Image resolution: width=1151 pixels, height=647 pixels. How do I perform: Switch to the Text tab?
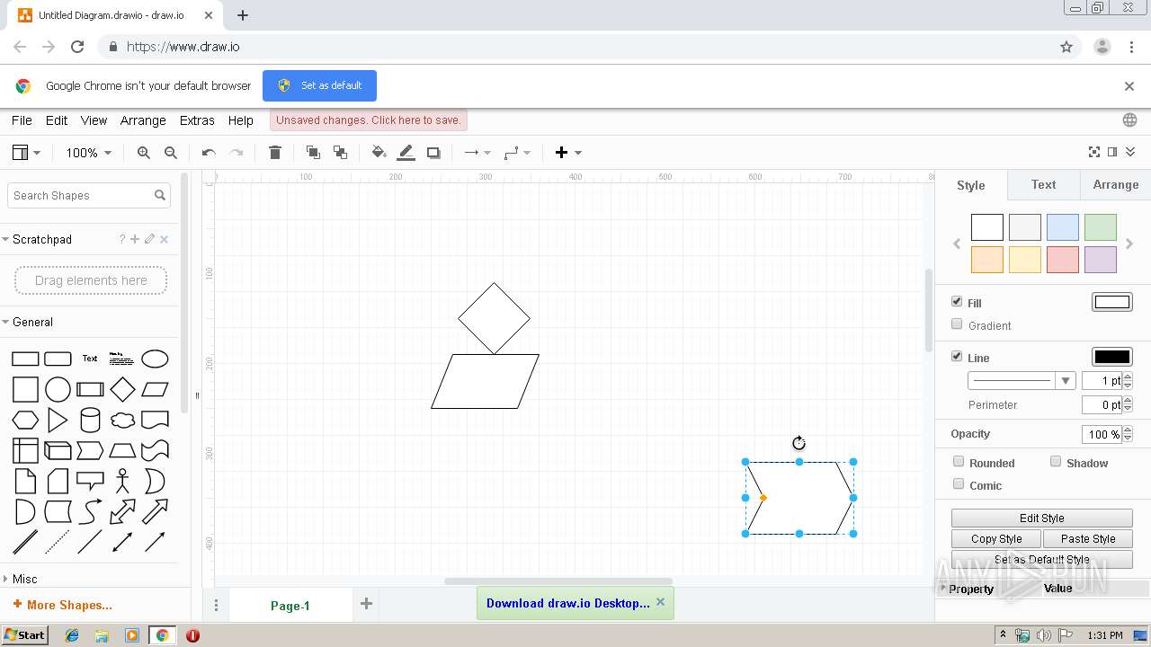(1043, 184)
